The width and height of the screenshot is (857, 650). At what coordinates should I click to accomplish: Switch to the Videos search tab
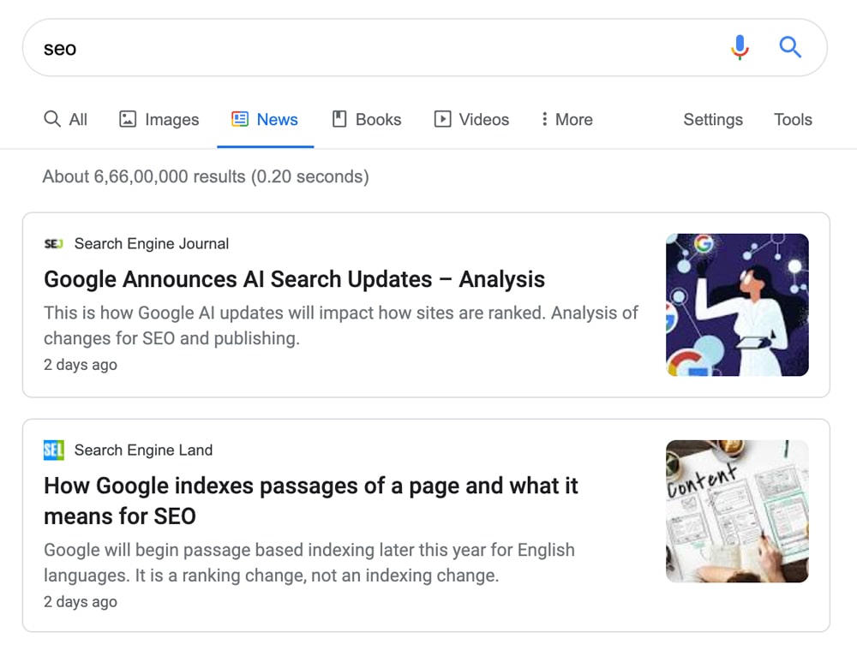pyautogui.click(x=471, y=119)
